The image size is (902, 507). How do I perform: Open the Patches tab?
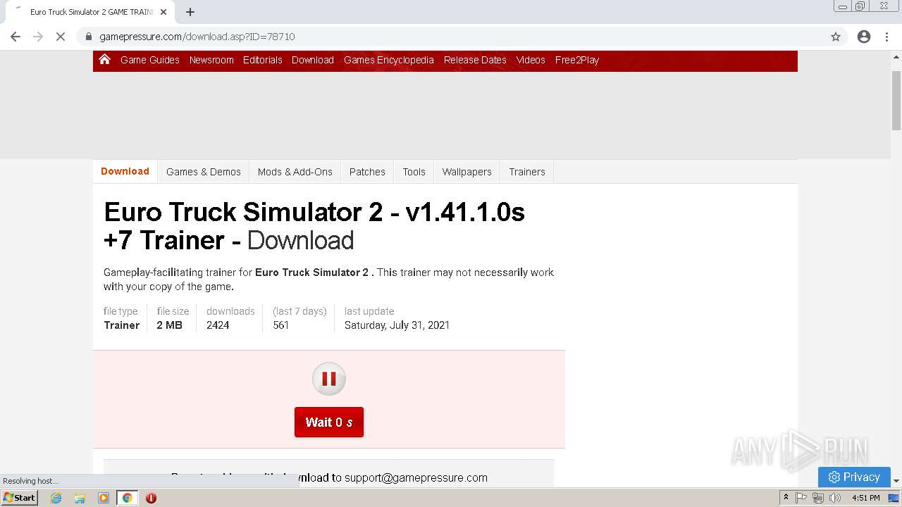(367, 172)
